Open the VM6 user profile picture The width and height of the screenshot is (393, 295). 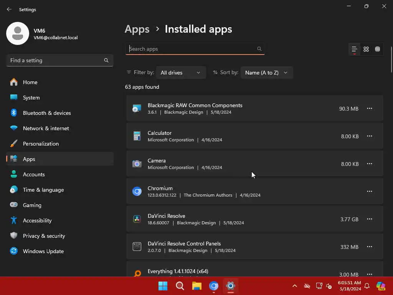point(18,33)
